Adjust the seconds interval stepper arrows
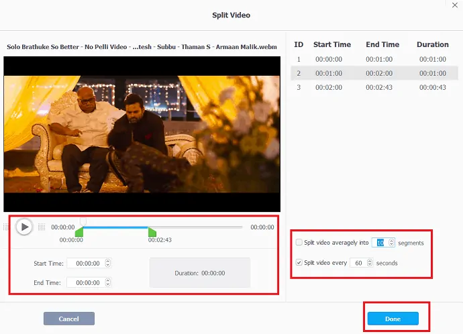The width and height of the screenshot is (463, 334). click(370, 263)
